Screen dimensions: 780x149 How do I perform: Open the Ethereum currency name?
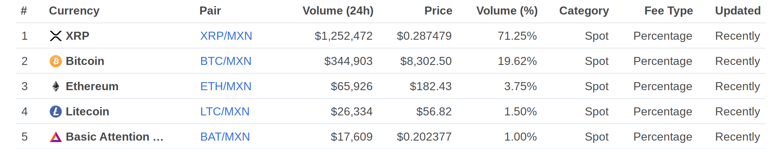tap(92, 86)
